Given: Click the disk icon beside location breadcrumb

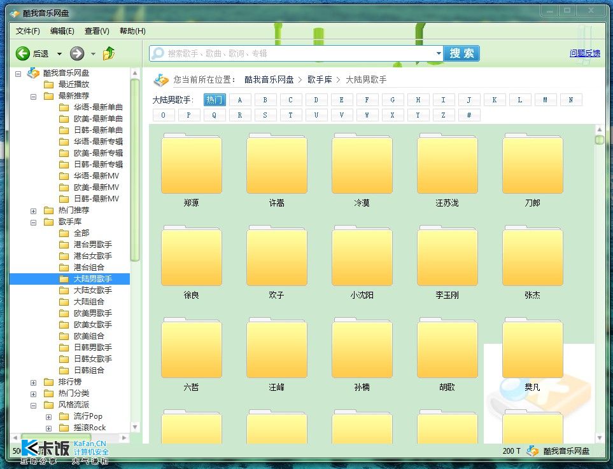Looking at the screenshot, I should coord(160,80).
